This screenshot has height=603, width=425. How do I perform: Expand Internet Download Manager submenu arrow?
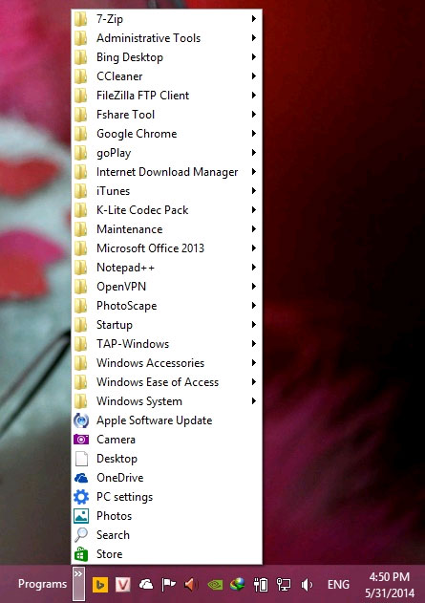point(254,171)
